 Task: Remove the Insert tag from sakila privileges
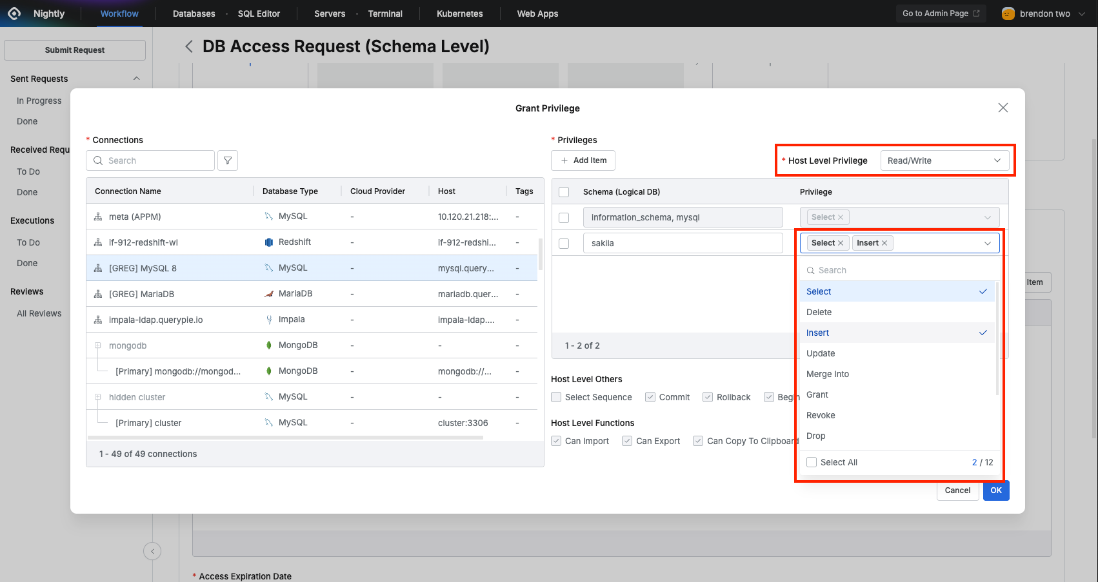coord(884,243)
